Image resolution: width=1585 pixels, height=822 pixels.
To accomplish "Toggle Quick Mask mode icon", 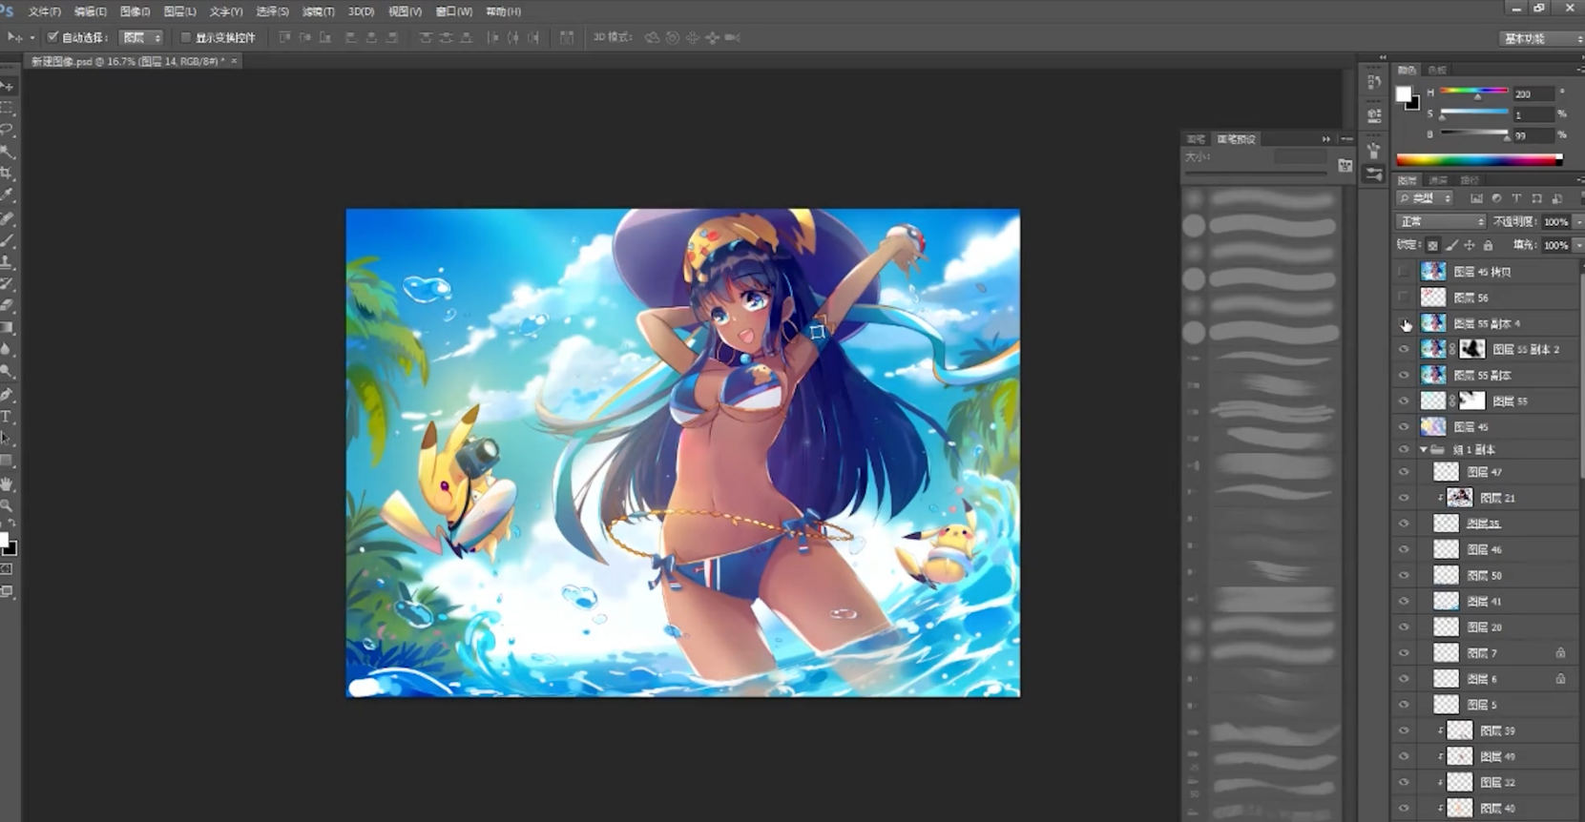I will point(7,569).
